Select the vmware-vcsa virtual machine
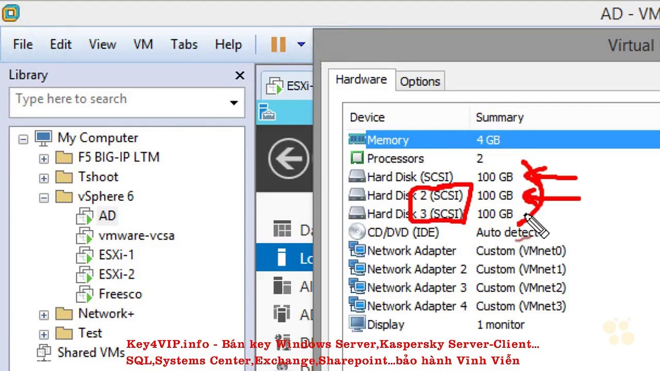 [136, 235]
